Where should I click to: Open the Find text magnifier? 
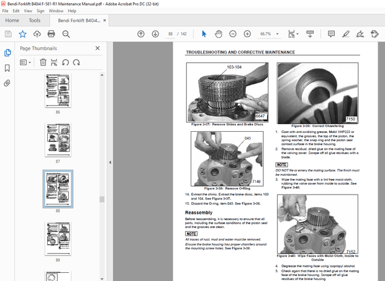pyautogui.click(x=66, y=34)
